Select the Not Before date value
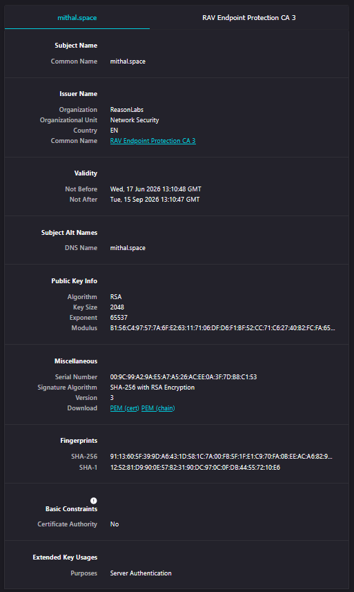 tap(156, 189)
